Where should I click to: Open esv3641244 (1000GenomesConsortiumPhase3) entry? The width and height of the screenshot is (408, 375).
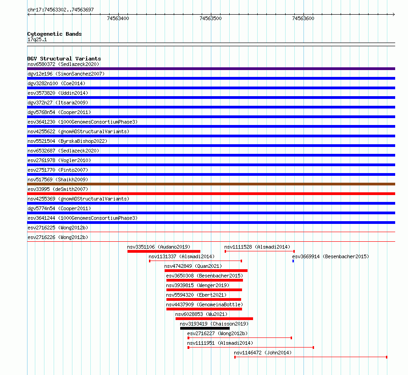pyautogui.click(x=83, y=218)
